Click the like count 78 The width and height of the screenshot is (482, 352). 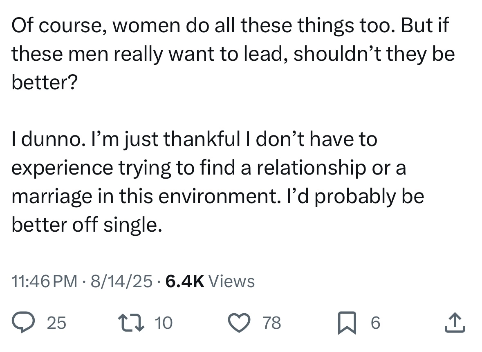[x=272, y=323]
